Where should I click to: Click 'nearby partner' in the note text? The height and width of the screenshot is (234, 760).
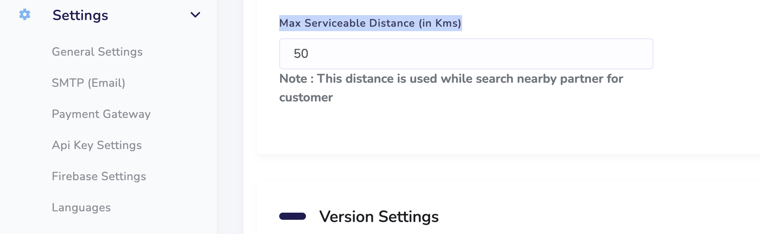click(537, 79)
